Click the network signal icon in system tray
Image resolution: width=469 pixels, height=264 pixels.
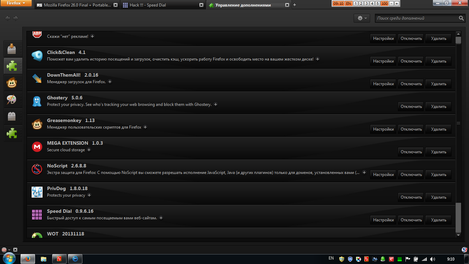coord(424,259)
